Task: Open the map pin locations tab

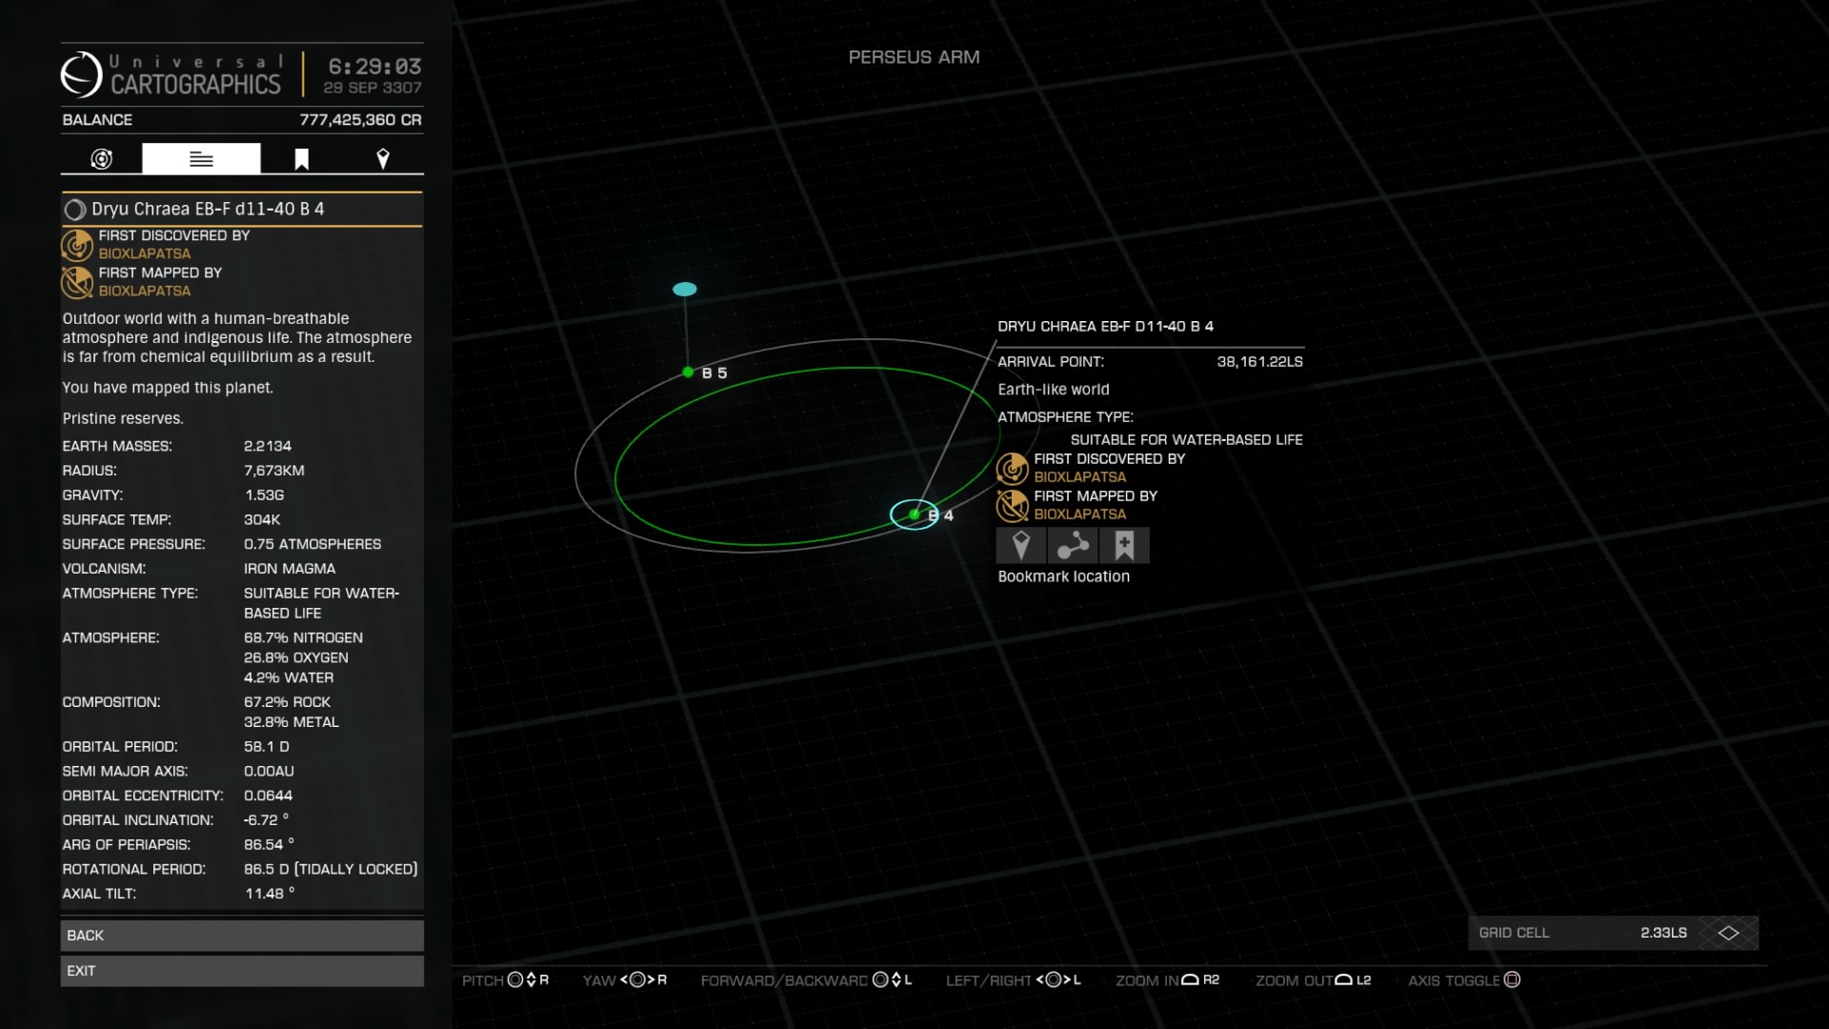Action: (383, 159)
